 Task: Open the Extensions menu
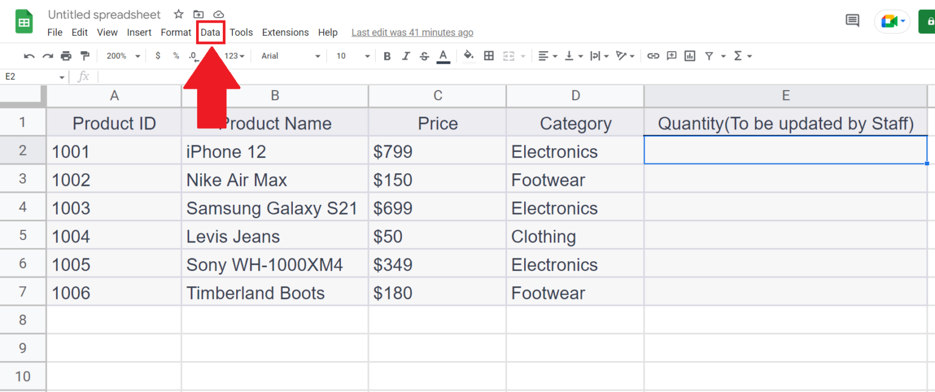(285, 32)
